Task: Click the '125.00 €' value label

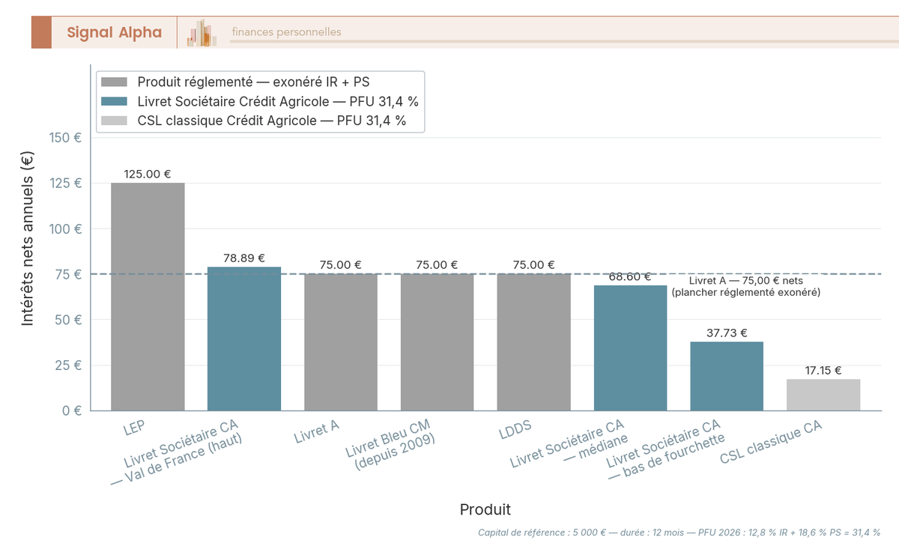Action: pyautogui.click(x=148, y=174)
